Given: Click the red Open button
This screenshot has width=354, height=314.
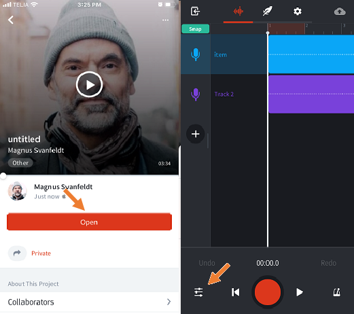Looking at the screenshot, I should (89, 222).
